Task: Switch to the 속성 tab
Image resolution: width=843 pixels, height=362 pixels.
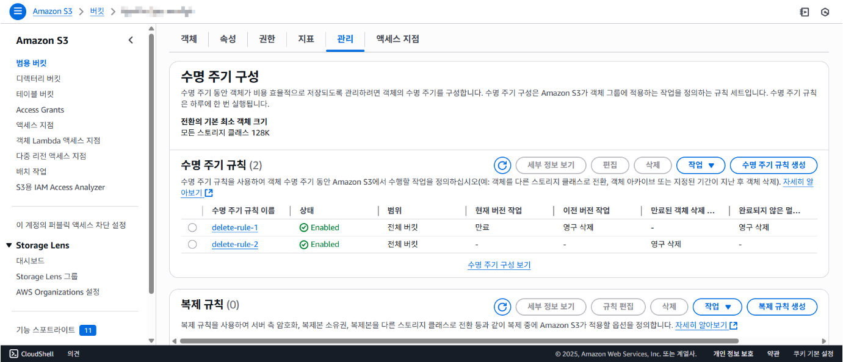Action: coord(228,39)
